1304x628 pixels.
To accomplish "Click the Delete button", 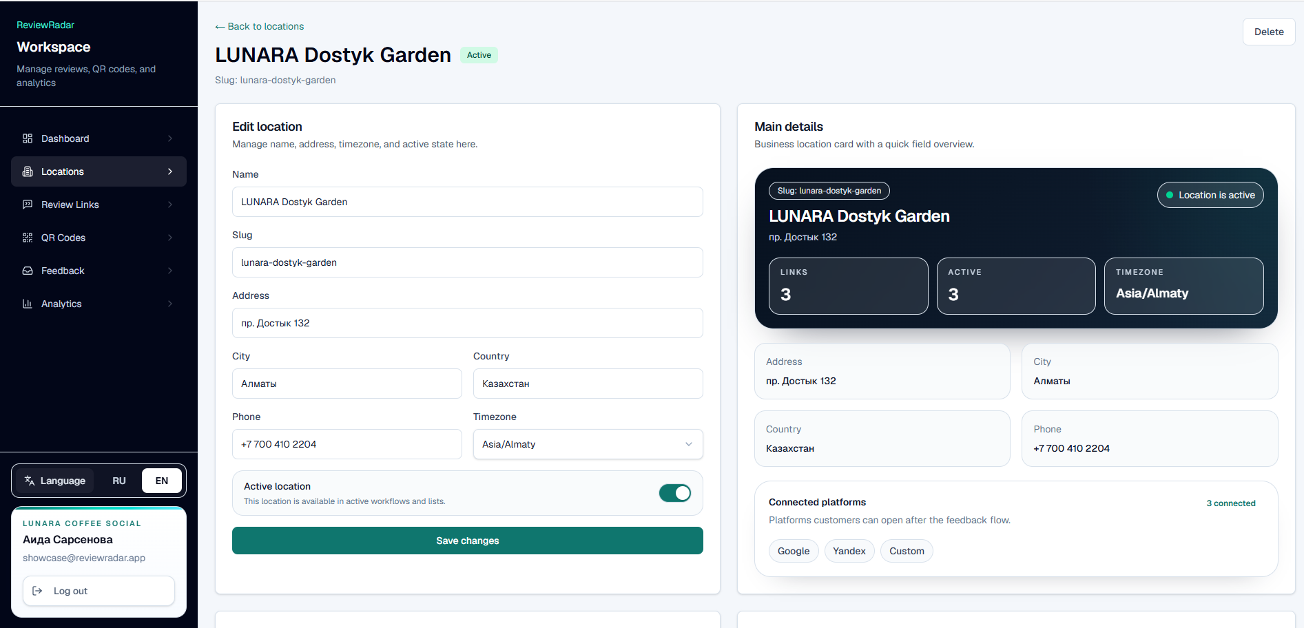I will tap(1269, 32).
